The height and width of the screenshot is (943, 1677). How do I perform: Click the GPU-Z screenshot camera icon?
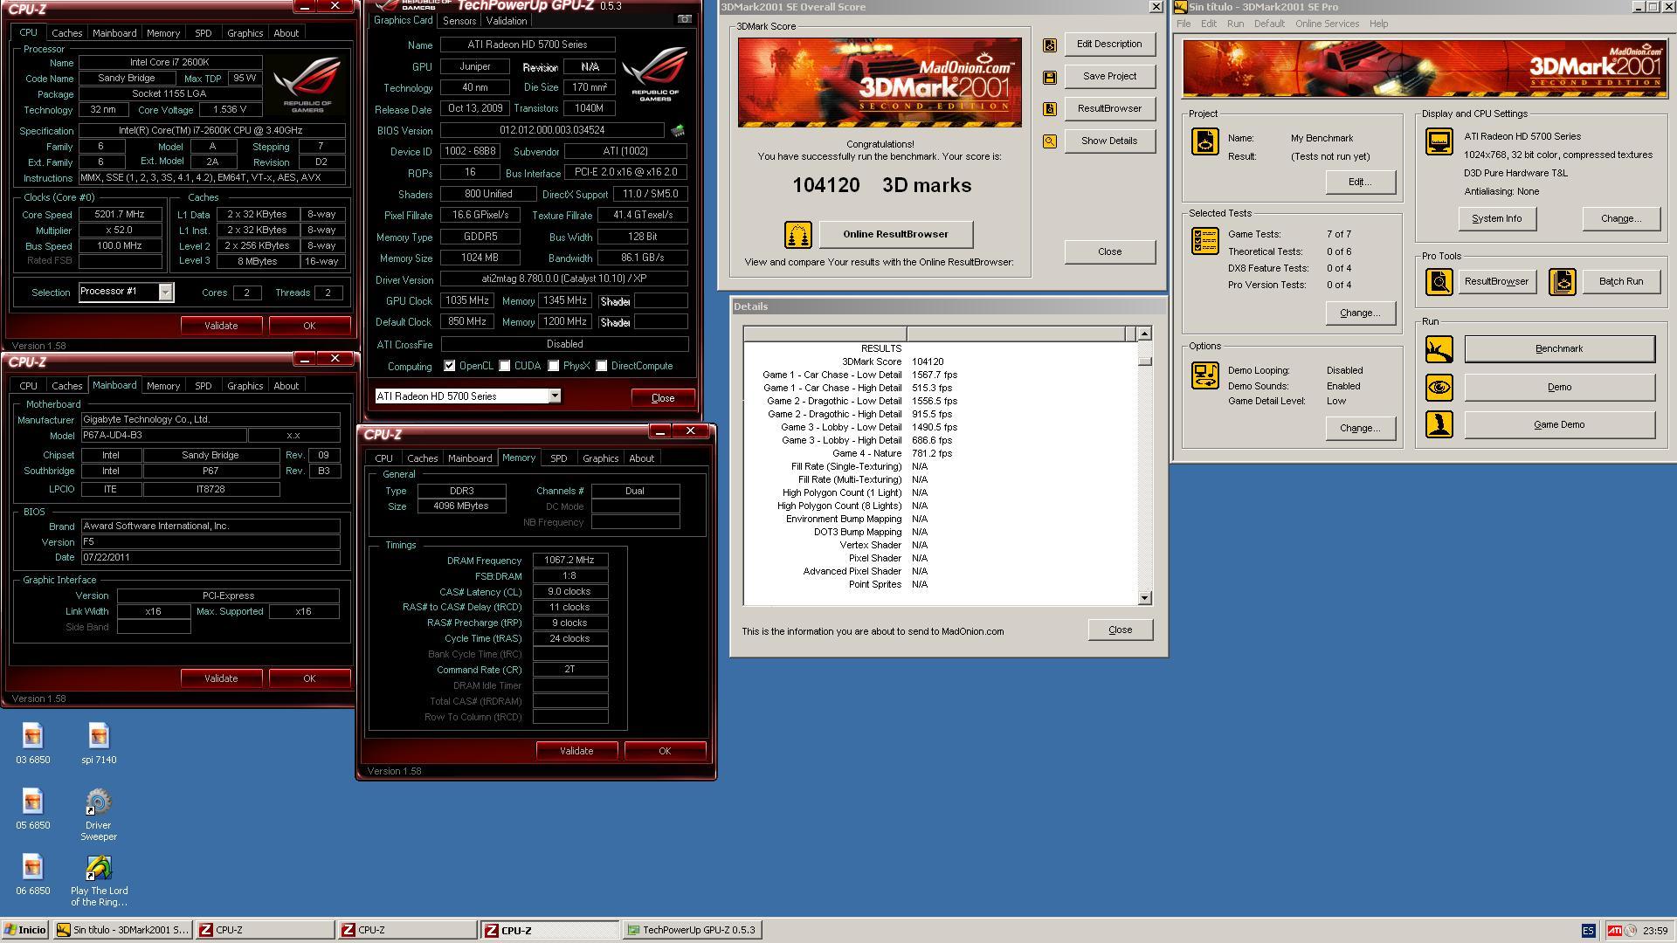click(685, 18)
